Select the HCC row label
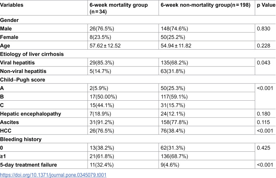 tap(6, 131)
